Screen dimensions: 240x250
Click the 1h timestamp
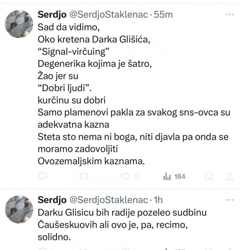point(157,199)
